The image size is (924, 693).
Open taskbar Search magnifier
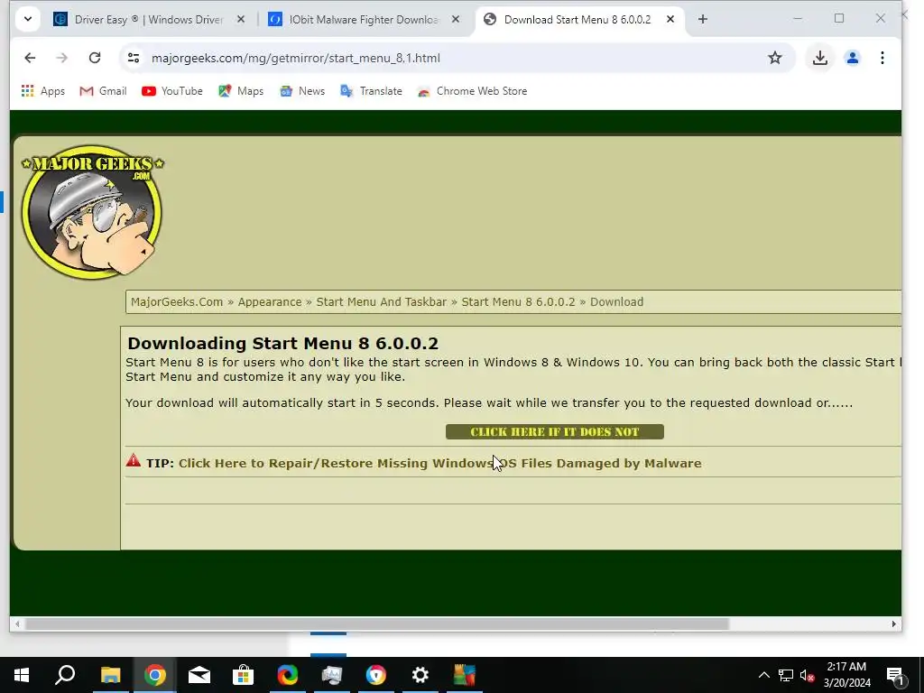[65, 675]
